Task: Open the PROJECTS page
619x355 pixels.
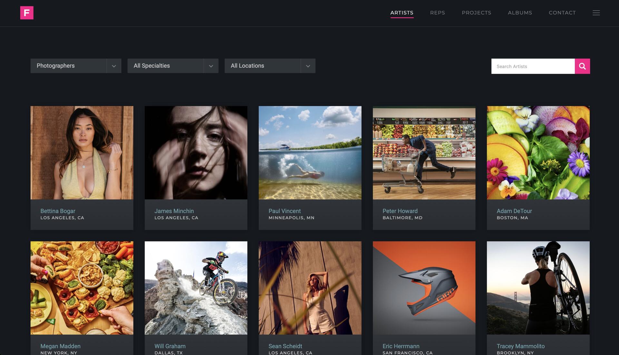Action: 477,13
